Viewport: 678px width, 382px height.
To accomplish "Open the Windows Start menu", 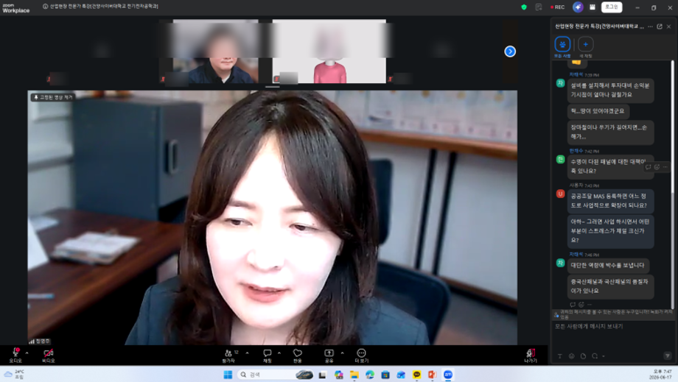I will point(228,375).
